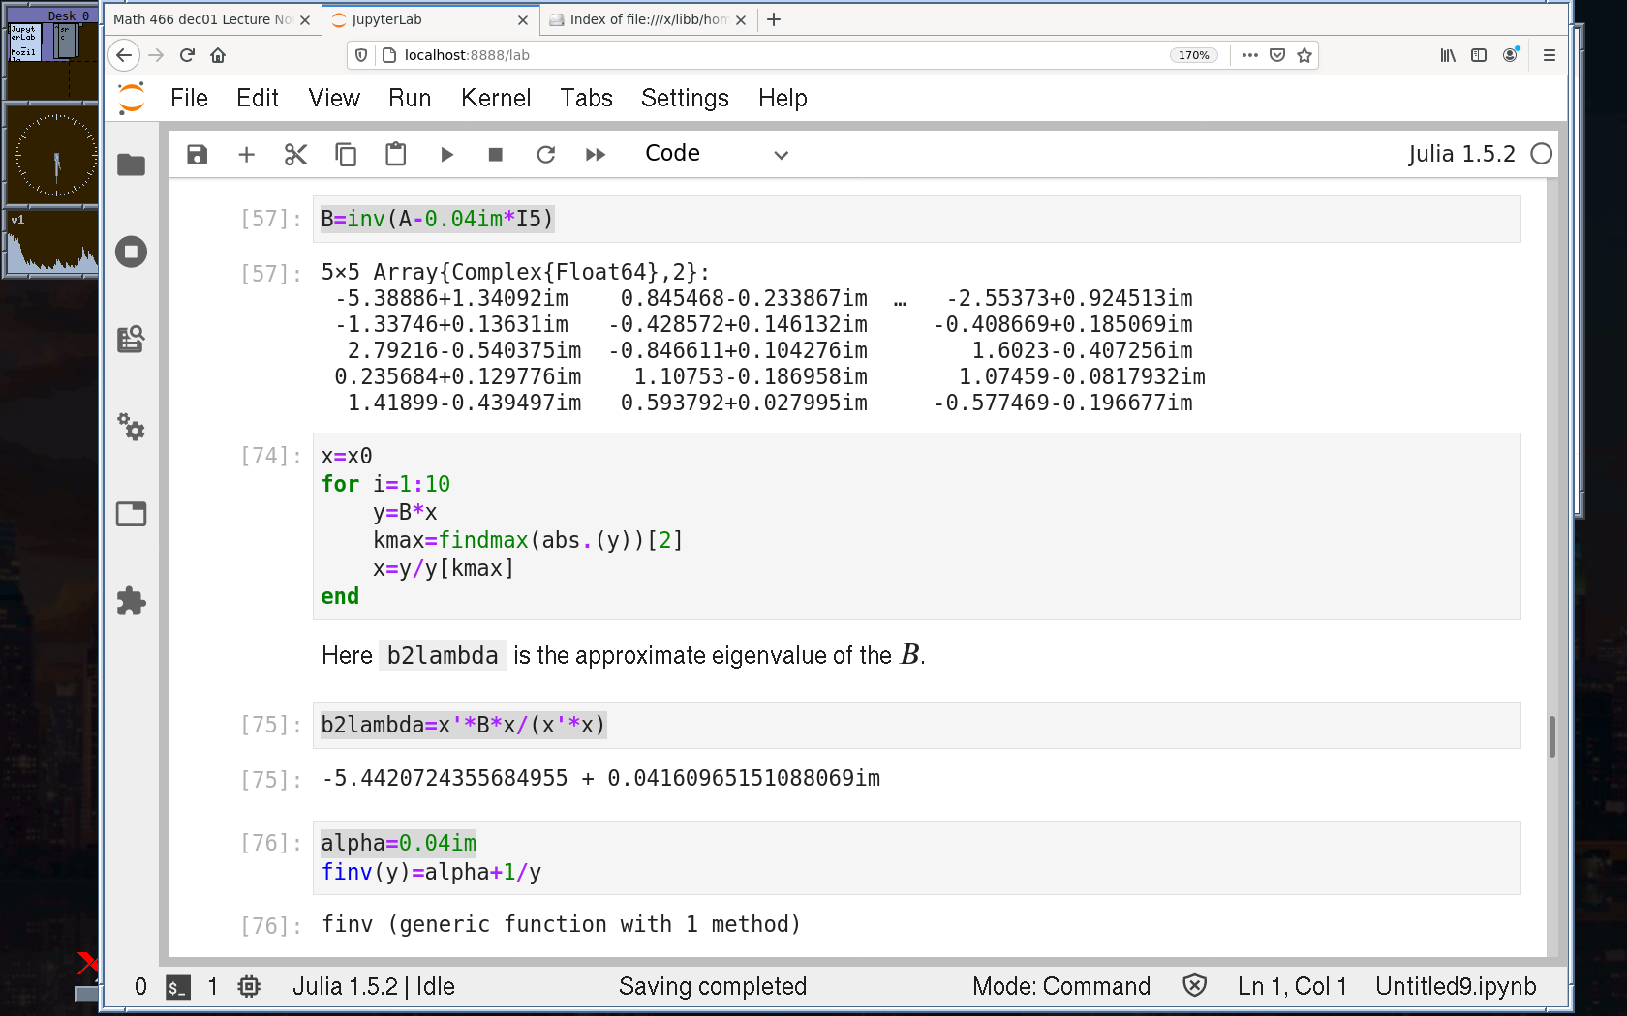Interrupt the kernel with the stop icon

[x=496, y=155]
